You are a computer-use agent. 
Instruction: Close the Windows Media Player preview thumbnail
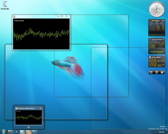coord(41,108)
